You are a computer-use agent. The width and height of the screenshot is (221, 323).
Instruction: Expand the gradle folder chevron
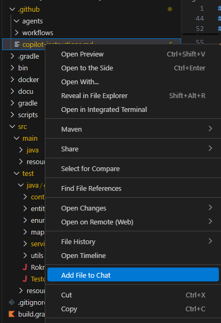(x=12, y=103)
